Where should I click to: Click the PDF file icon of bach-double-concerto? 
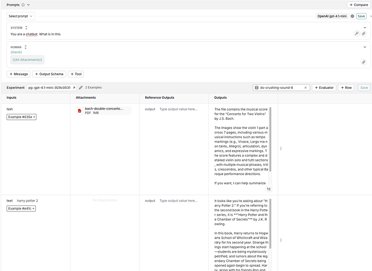[x=80, y=111]
